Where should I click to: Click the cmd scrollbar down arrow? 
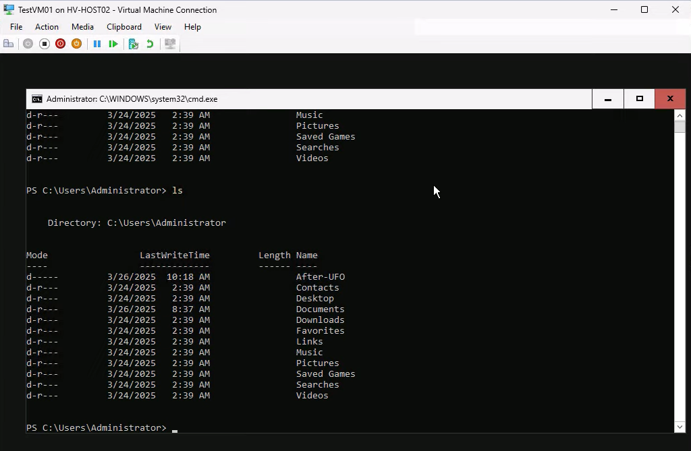[x=680, y=427]
